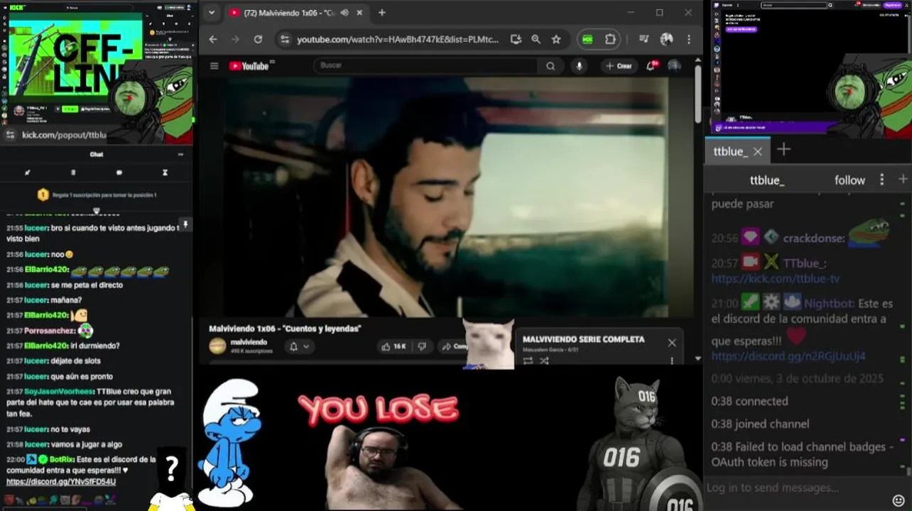Open the malviviendo channel name link
The width and height of the screenshot is (912, 511).
(249, 342)
